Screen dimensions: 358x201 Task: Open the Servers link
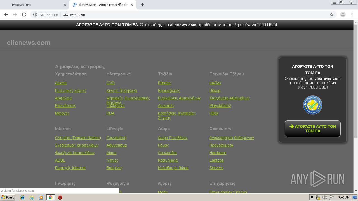point(216,168)
